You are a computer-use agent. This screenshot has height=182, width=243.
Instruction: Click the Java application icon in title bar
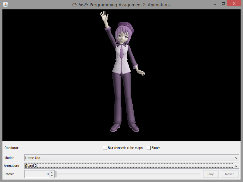pos(5,5)
